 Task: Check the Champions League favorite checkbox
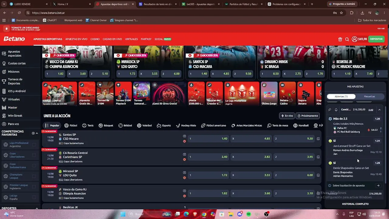pyautogui.click(x=34, y=176)
